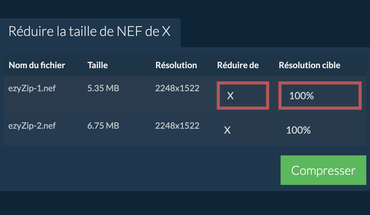Image resolution: width=370 pixels, height=215 pixels.
Task: Open the 'Résolution cible' field for ezyZip-1.nef
Action: [320, 96]
